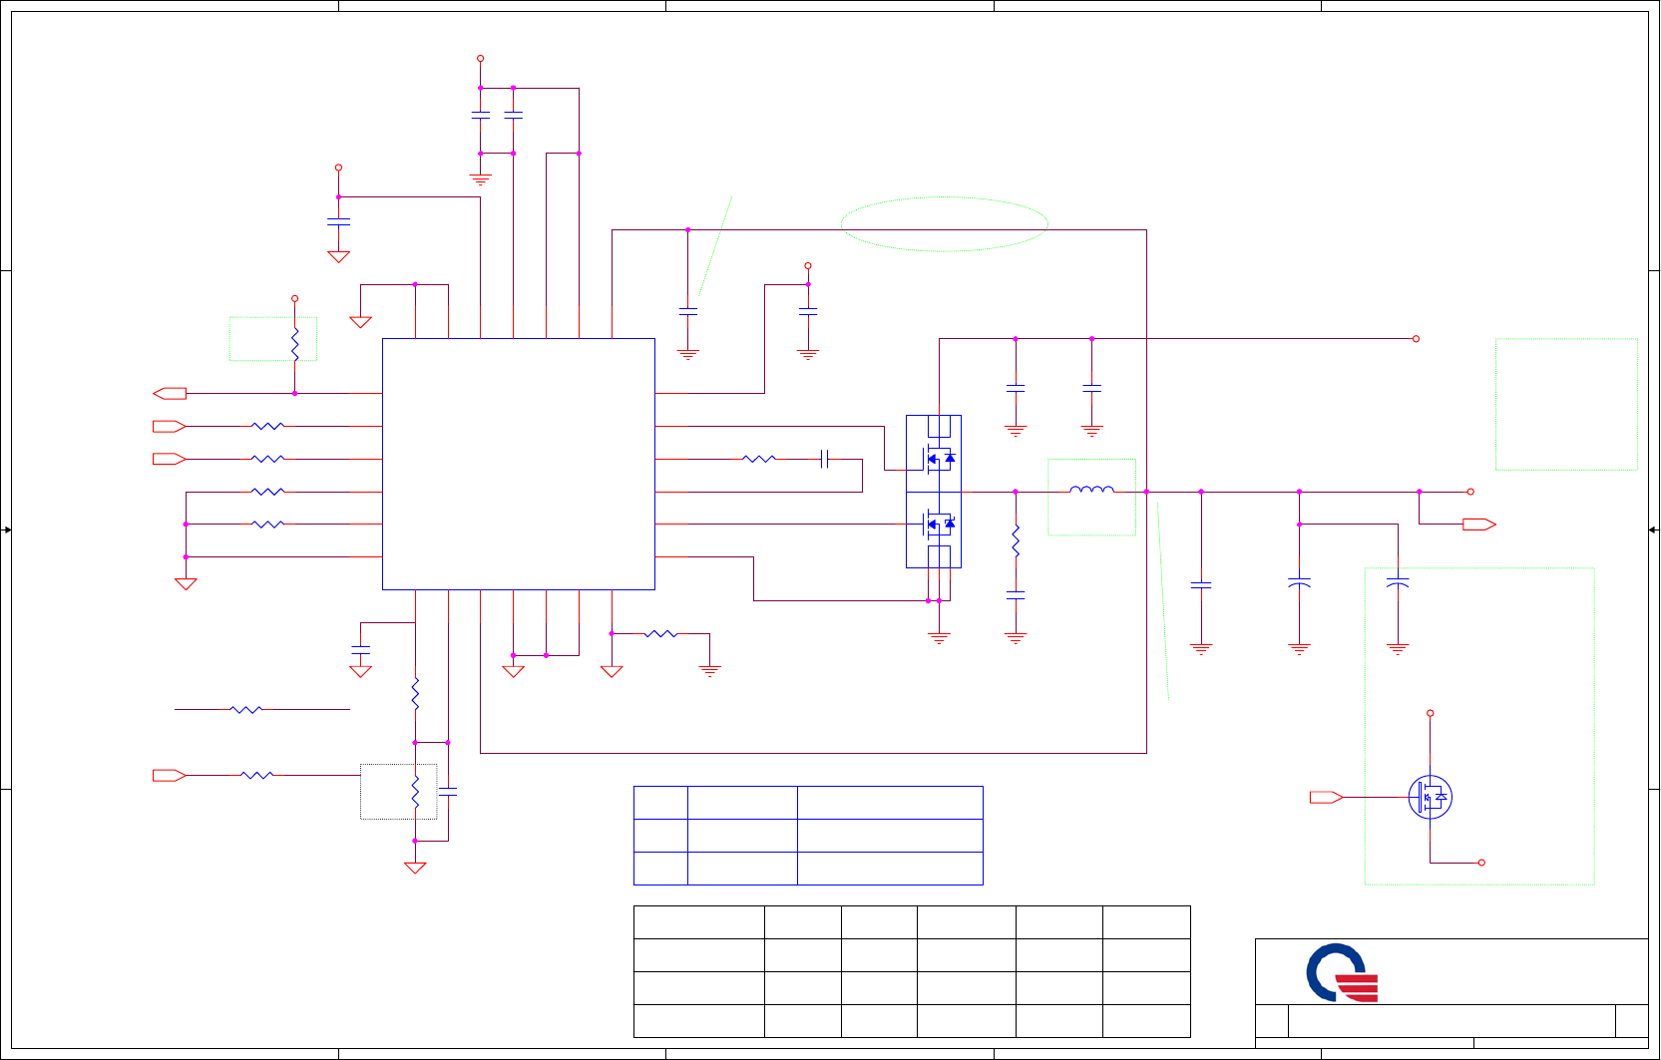The height and width of the screenshot is (1060, 1661).
Task: Click the empty green dashed box on the right edge
Action: [x=1566, y=404]
